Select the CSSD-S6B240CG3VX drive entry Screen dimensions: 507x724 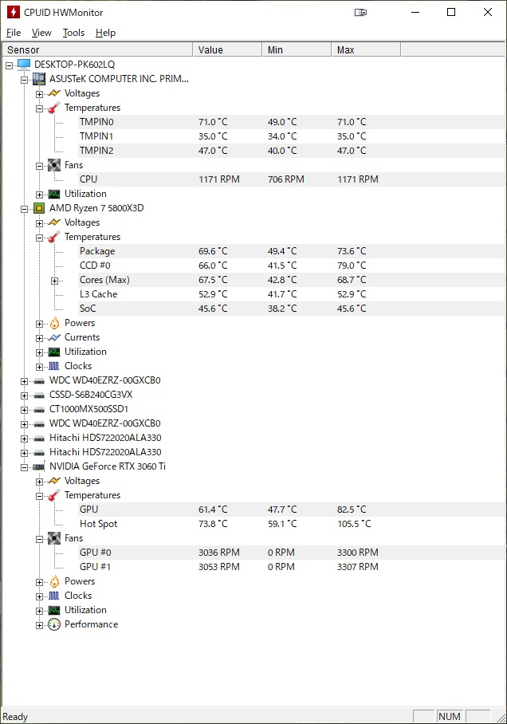[91, 395]
